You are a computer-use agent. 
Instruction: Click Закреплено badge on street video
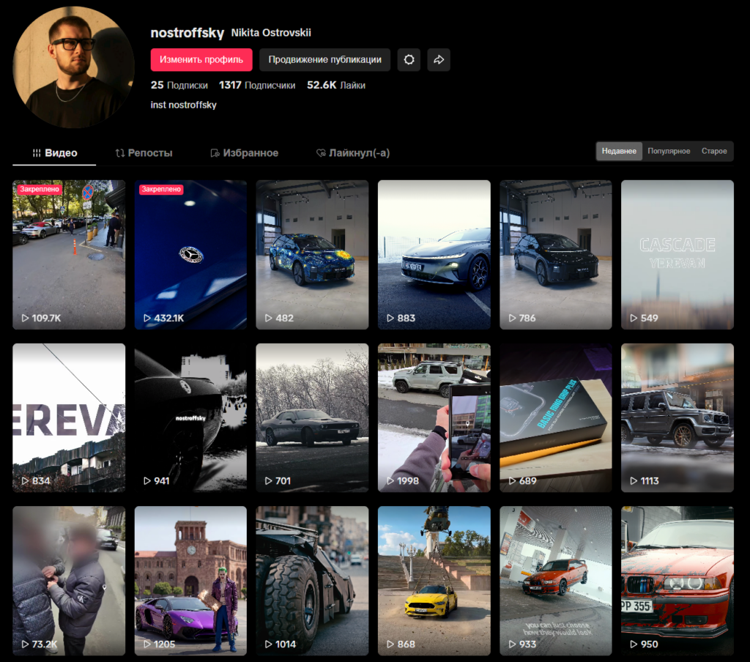tap(40, 190)
